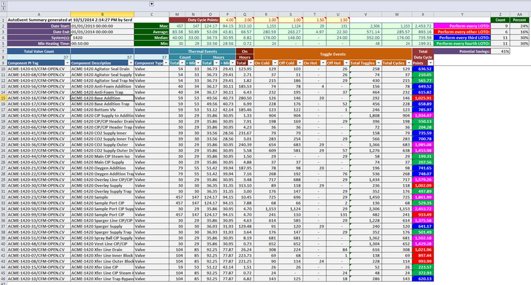Select ACME-1420-10/CFM-OPEN.CV tag cell
Screen dimensions: 531x285
point(39,279)
